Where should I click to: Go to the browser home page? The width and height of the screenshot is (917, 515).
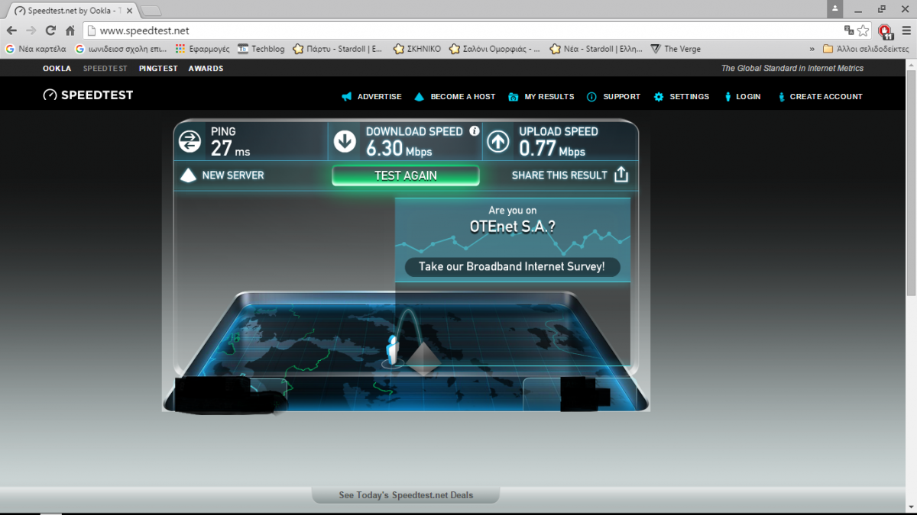click(x=70, y=31)
